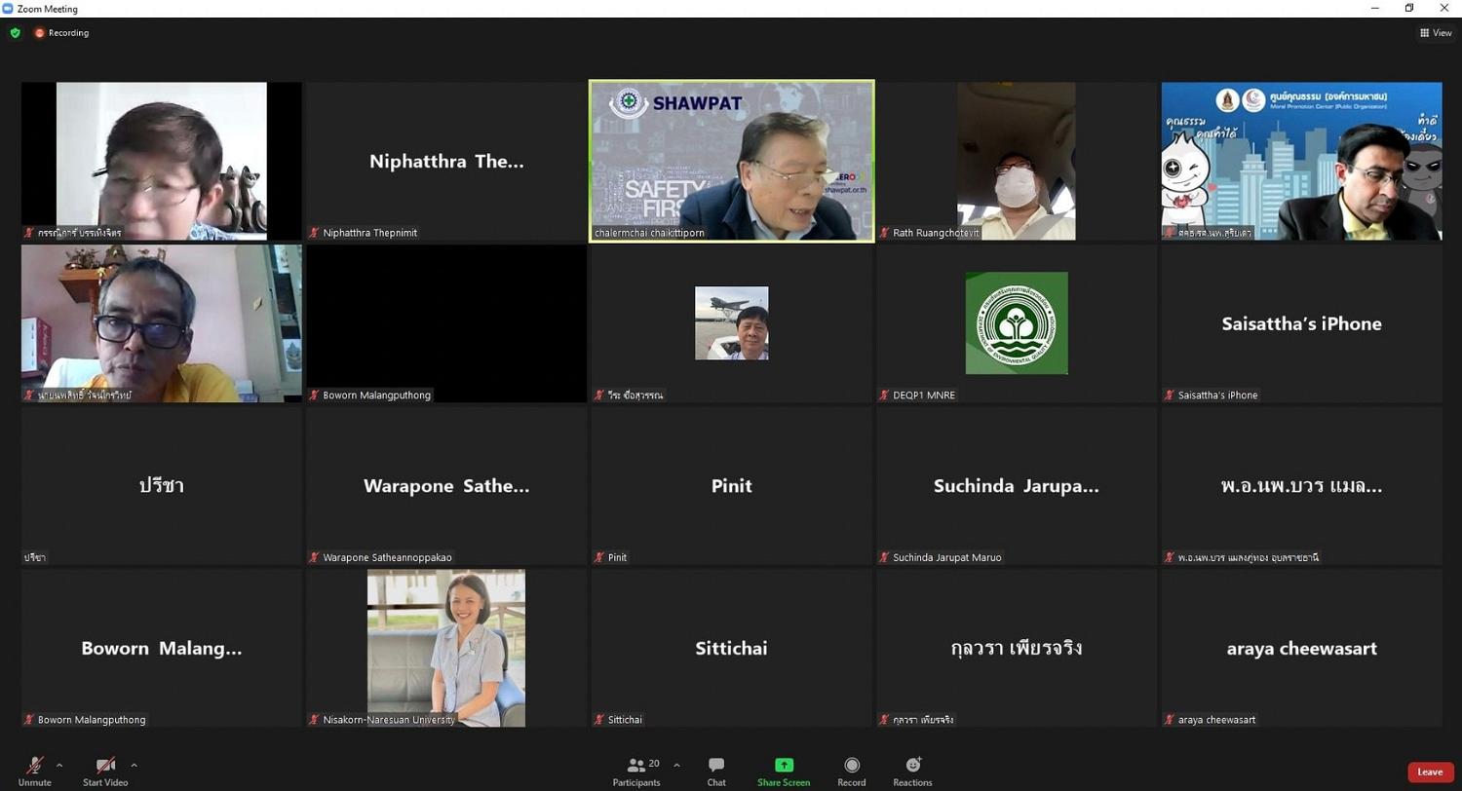Screen dimensions: 1462x791
Task: Click Warapone Satheannoppakao's name label
Action: [x=387, y=557]
